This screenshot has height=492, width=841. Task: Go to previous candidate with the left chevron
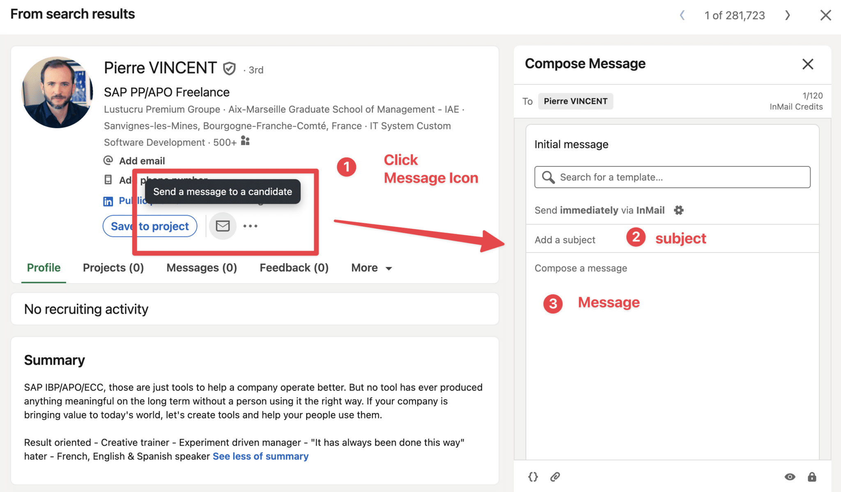coord(682,15)
